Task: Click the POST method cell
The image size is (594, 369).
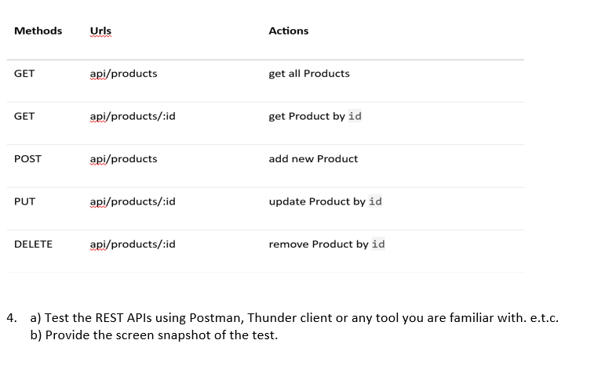Action: (27, 159)
